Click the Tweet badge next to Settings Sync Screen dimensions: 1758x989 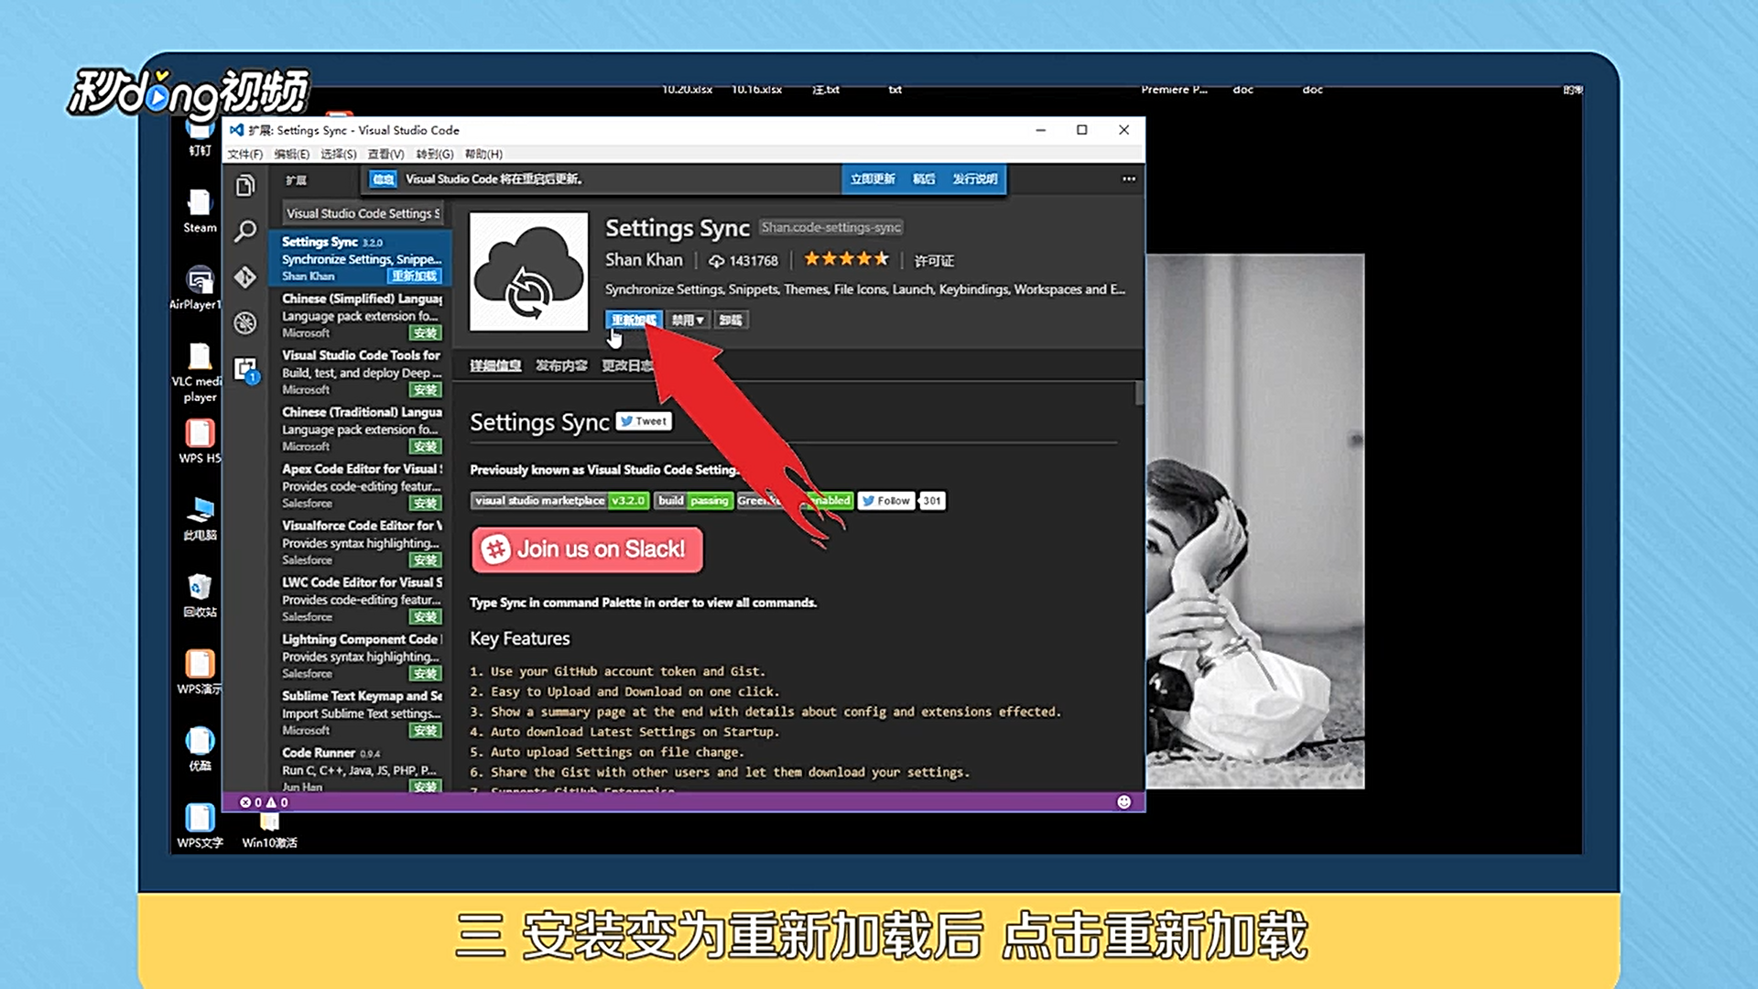point(644,421)
